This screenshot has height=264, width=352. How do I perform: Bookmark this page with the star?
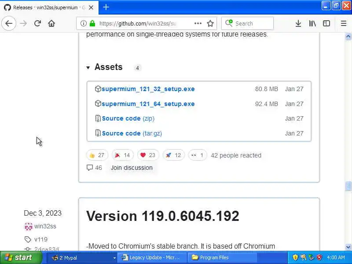click(210, 23)
